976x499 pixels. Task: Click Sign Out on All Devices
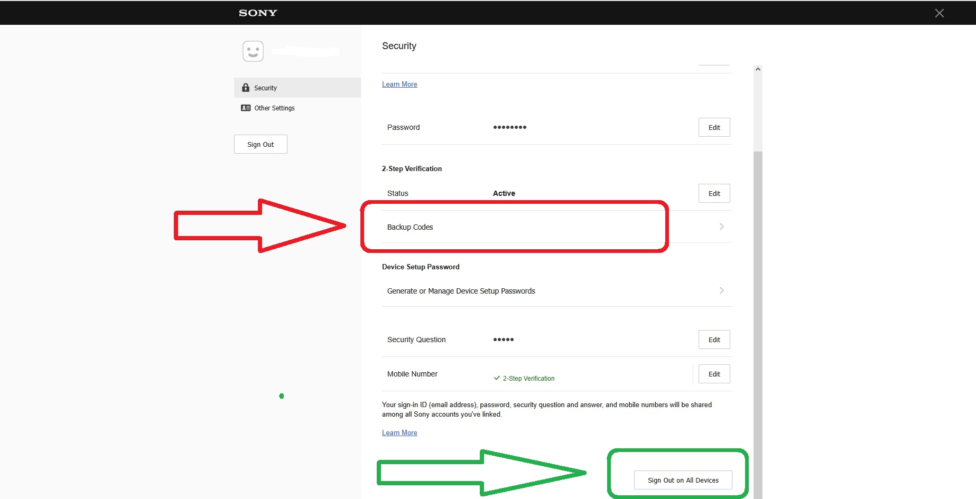pos(683,480)
